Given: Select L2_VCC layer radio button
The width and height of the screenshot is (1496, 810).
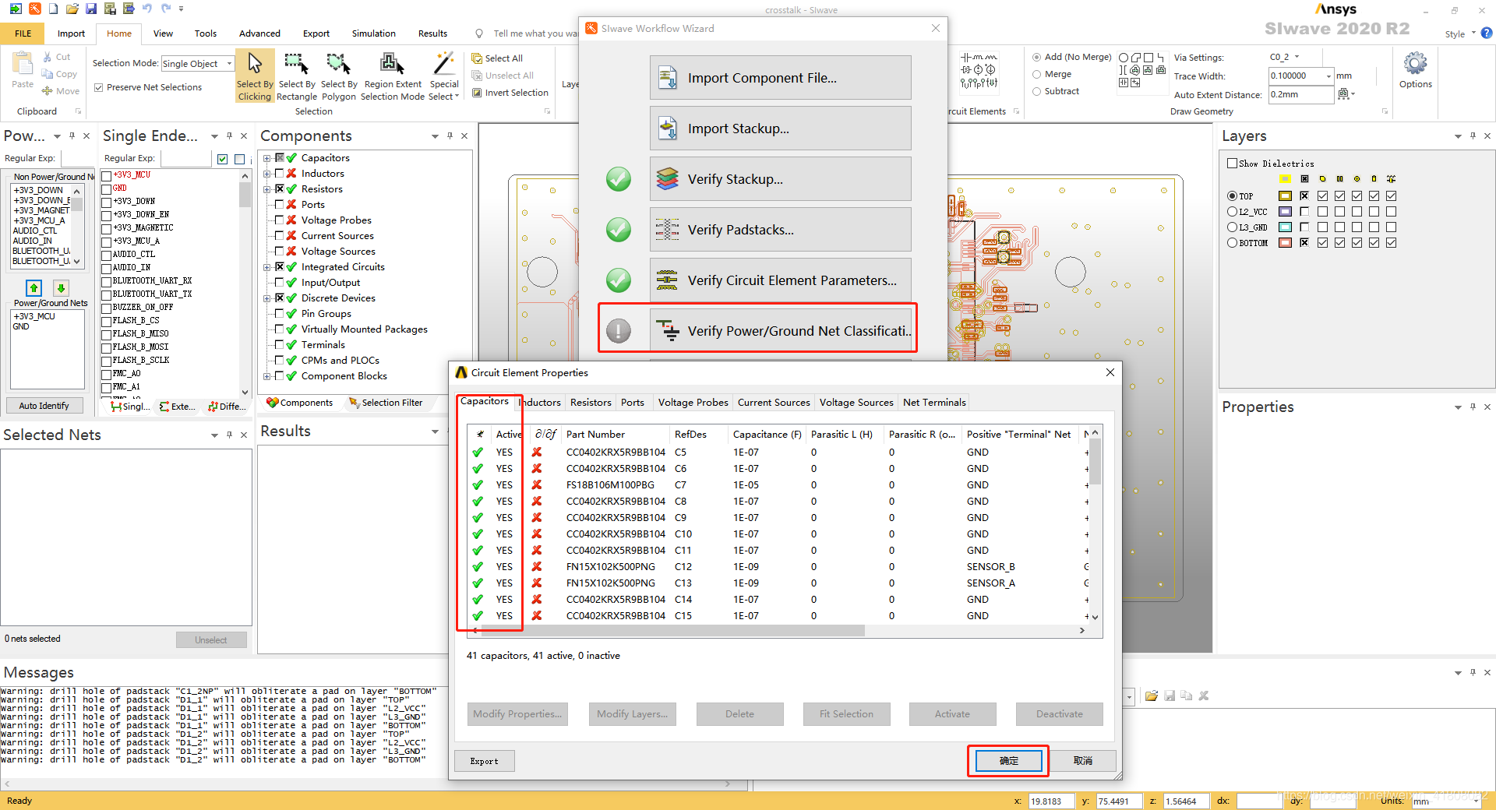Looking at the screenshot, I should pos(1232,212).
